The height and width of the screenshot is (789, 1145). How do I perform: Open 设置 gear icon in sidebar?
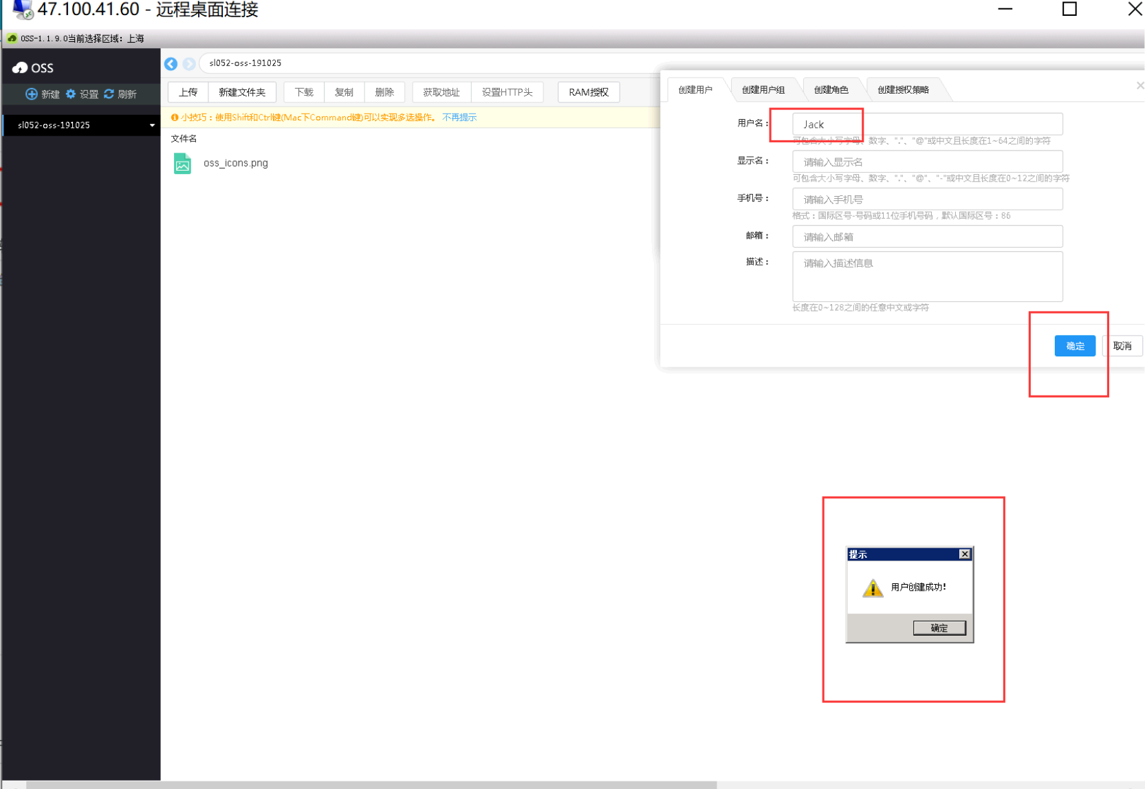tap(70, 94)
